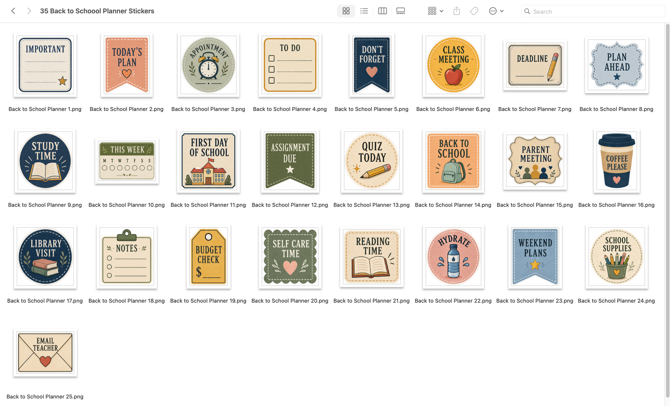The width and height of the screenshot is (670, 406).
Task: Click the Search field
Action: (593, 11)
